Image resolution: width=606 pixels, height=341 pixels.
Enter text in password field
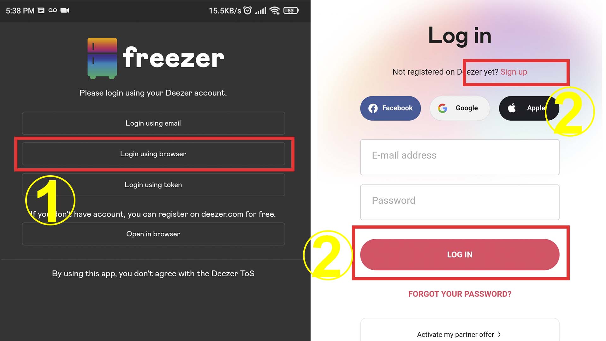460,200
